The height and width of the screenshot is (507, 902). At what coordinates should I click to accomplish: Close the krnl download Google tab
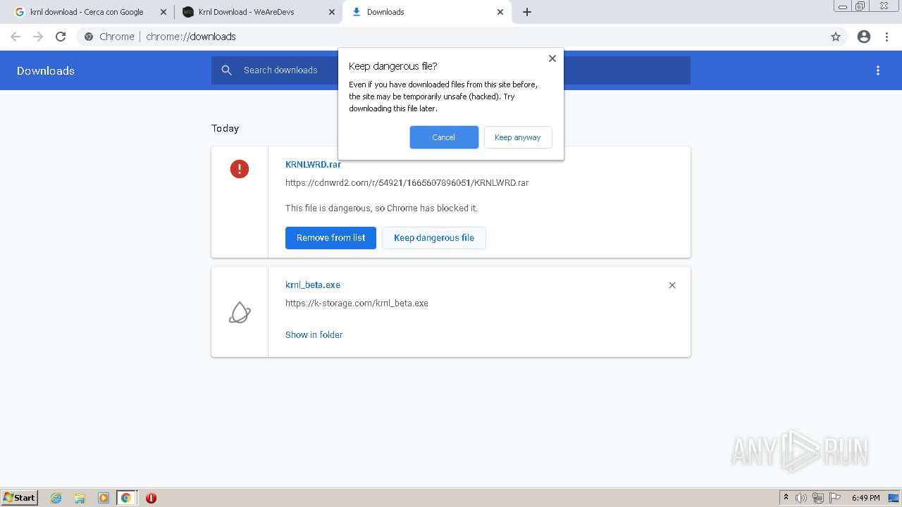click(x=163, y=12)
